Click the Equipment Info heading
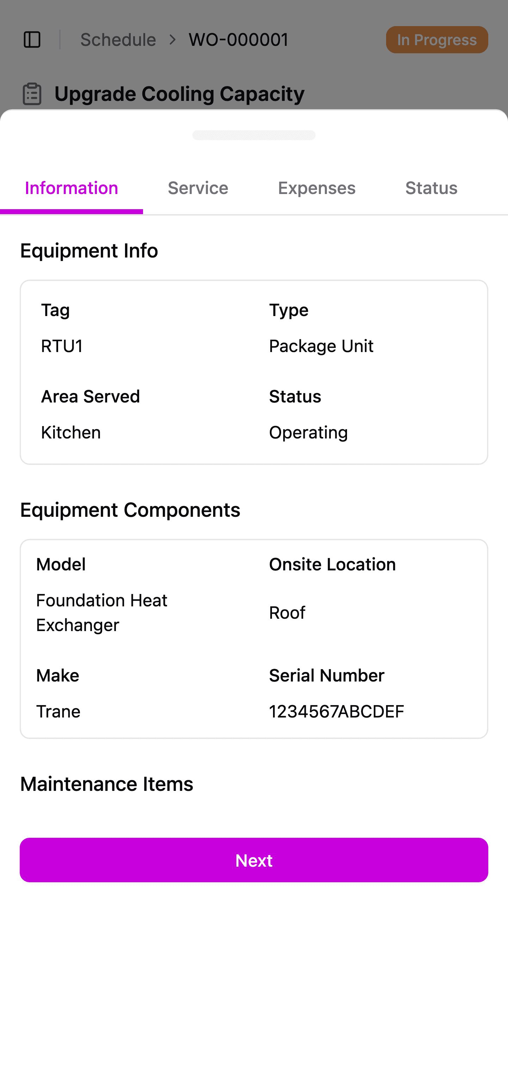Screen dimensions: 508x1090 89,251
